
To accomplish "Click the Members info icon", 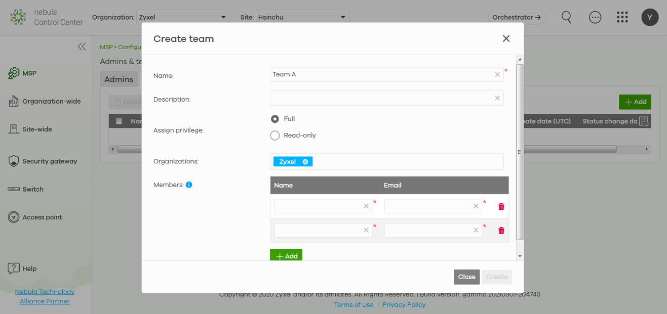I will coord(189,185).
